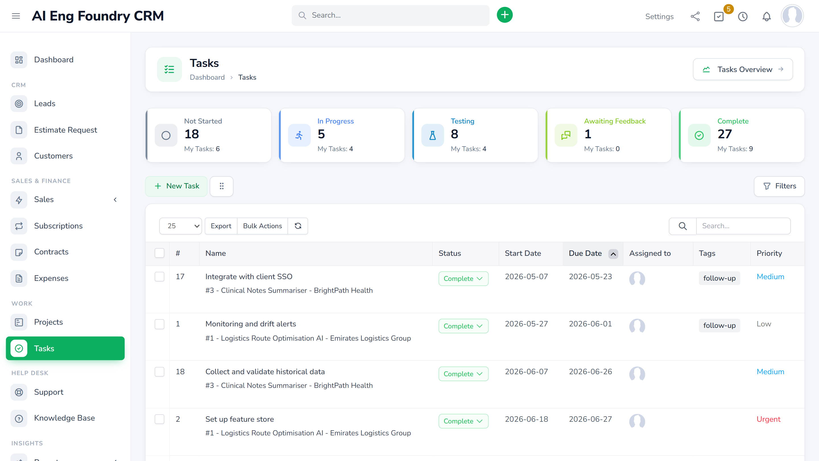The height and width of the screenshot is (461, 819).
Task: Focus the table Search input field
Action: [x=743, y=226]
